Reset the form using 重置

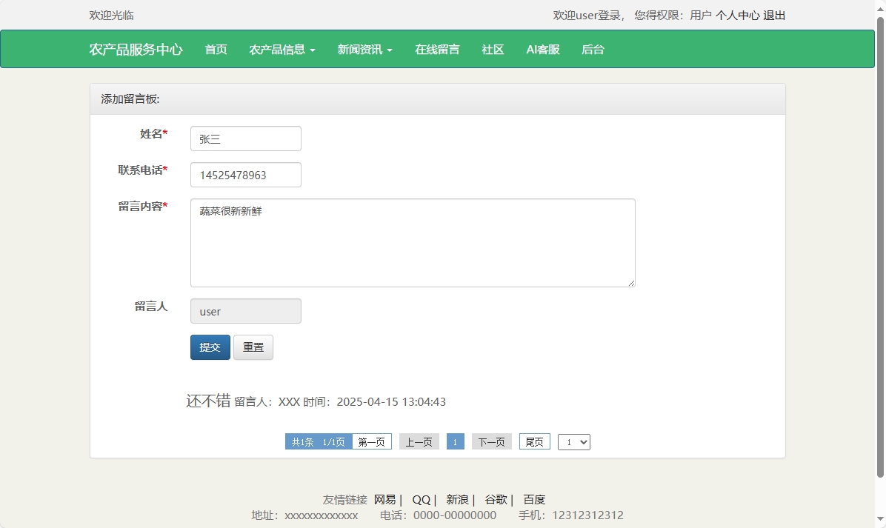point(253,347)
